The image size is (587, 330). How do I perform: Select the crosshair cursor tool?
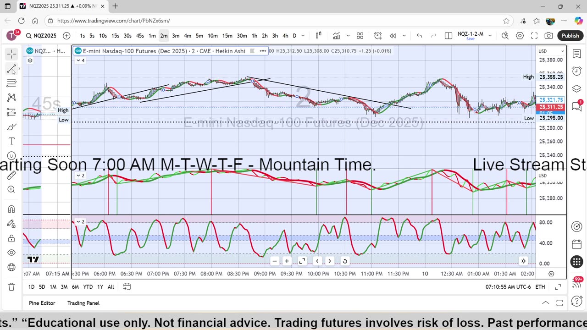pos(11,54)
